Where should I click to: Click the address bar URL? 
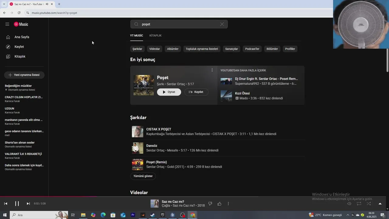point(54,13)
